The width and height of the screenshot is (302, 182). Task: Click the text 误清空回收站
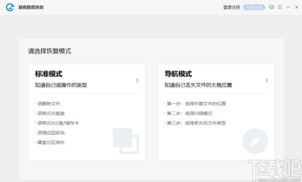[x=51, y=133]
